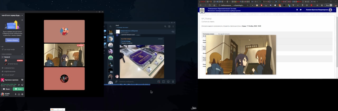Click the user name in e-learning header
Viewport: 338px width, 111px height.
[x=317, y=10]
